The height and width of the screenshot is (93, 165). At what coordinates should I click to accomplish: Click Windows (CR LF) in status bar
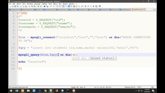pyautogui.click(x=130, y=87)
